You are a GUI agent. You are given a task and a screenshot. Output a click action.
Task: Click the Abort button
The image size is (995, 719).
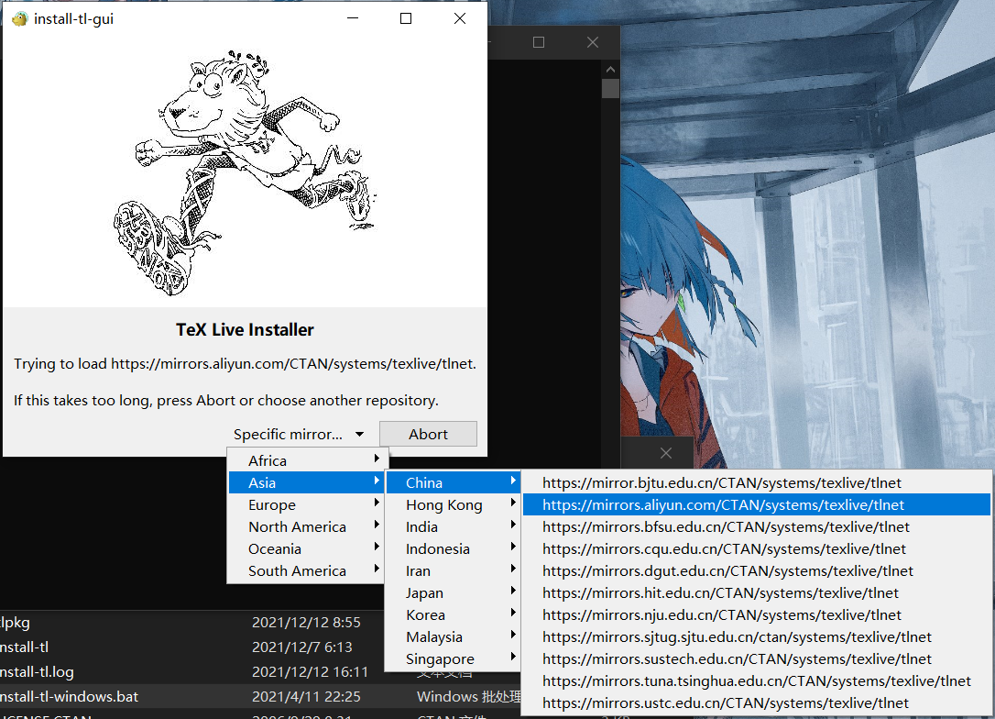coord(429,435)
